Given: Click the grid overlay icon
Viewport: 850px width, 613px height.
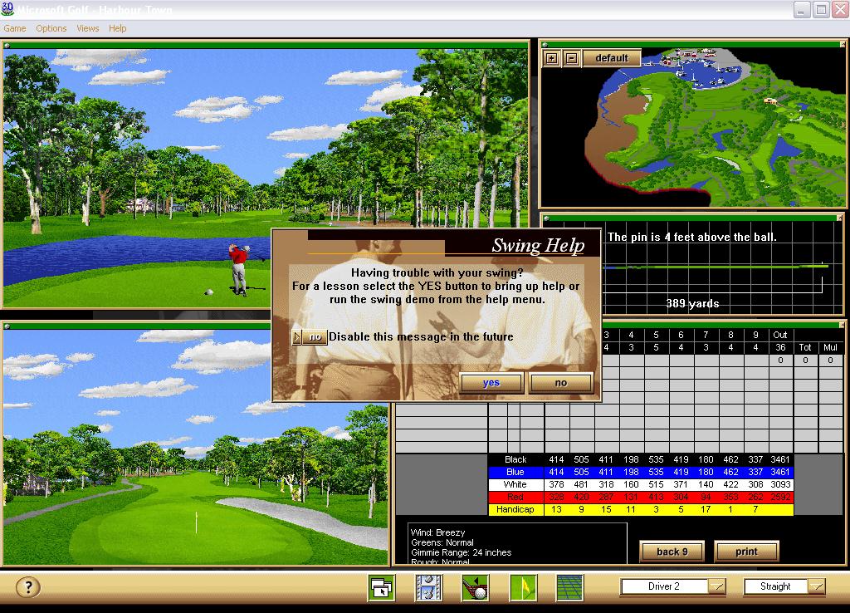Looking at the screenshot, I should (569, 588).
